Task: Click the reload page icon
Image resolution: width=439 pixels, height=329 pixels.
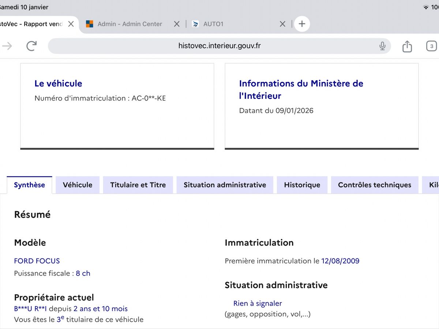Action: coord(31,46)
